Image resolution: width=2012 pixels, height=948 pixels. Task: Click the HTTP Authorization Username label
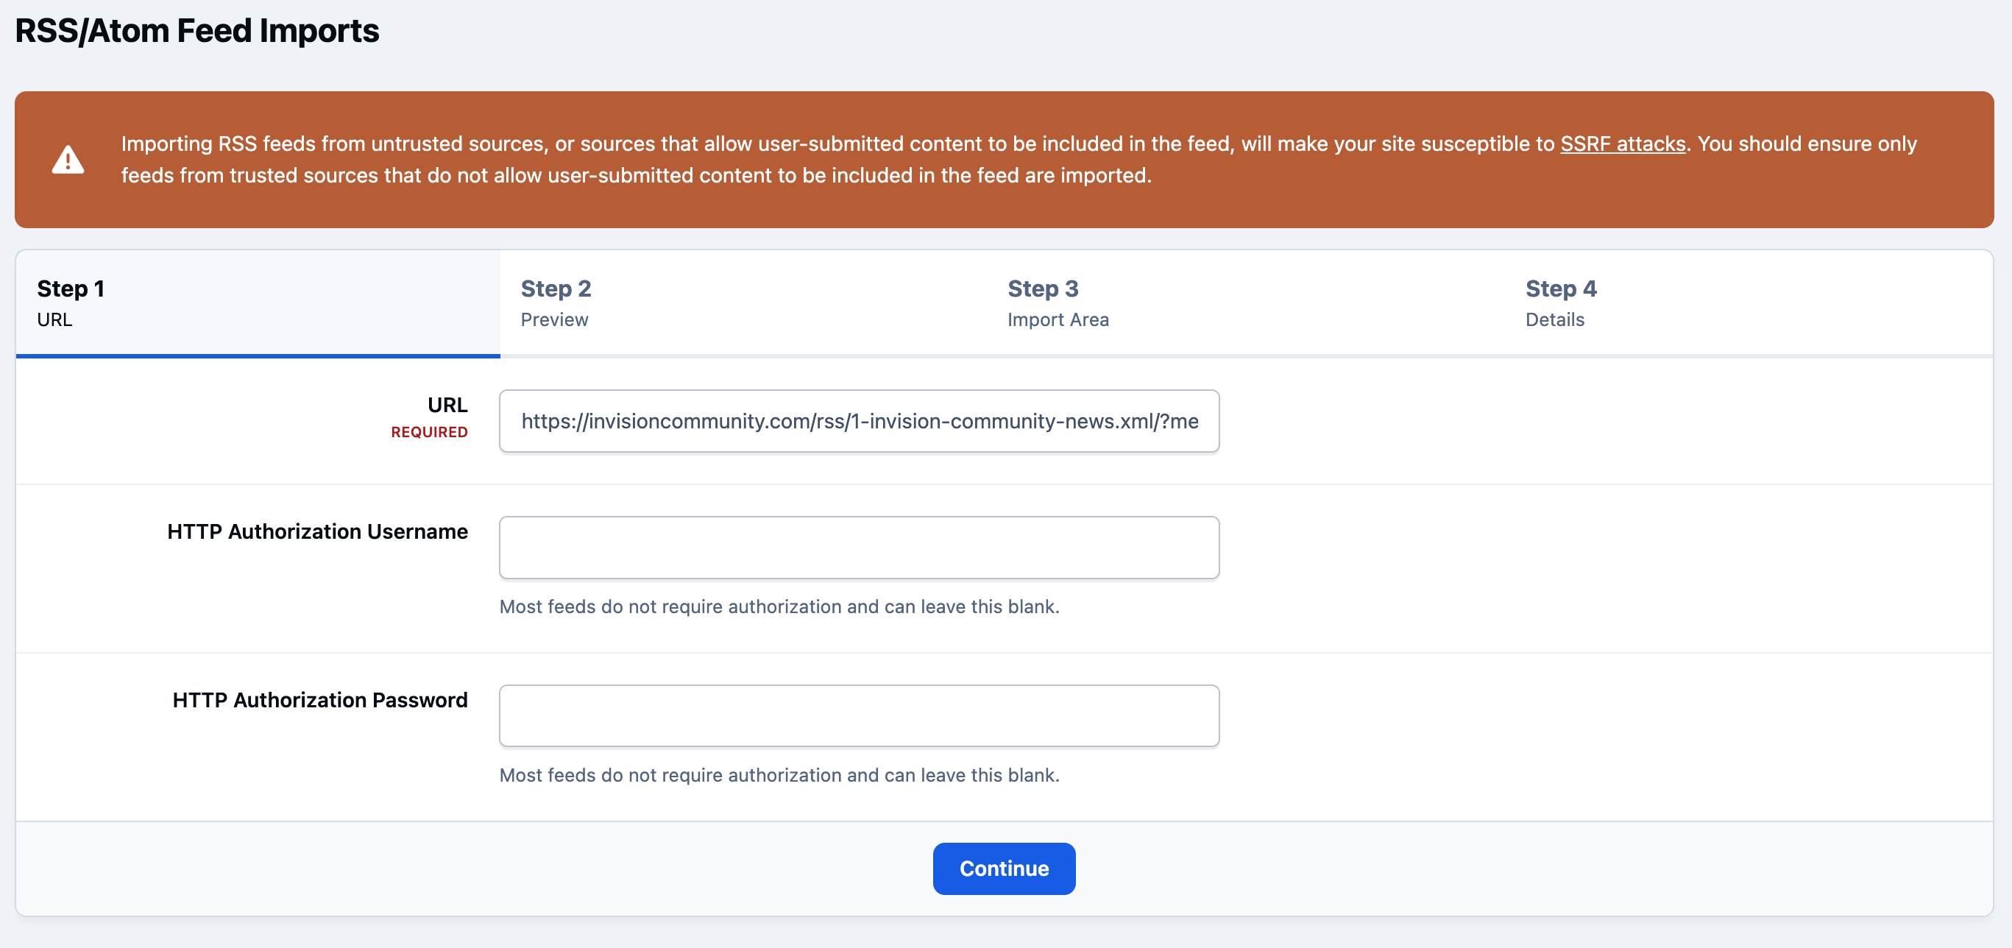click(x=317, y=531)
